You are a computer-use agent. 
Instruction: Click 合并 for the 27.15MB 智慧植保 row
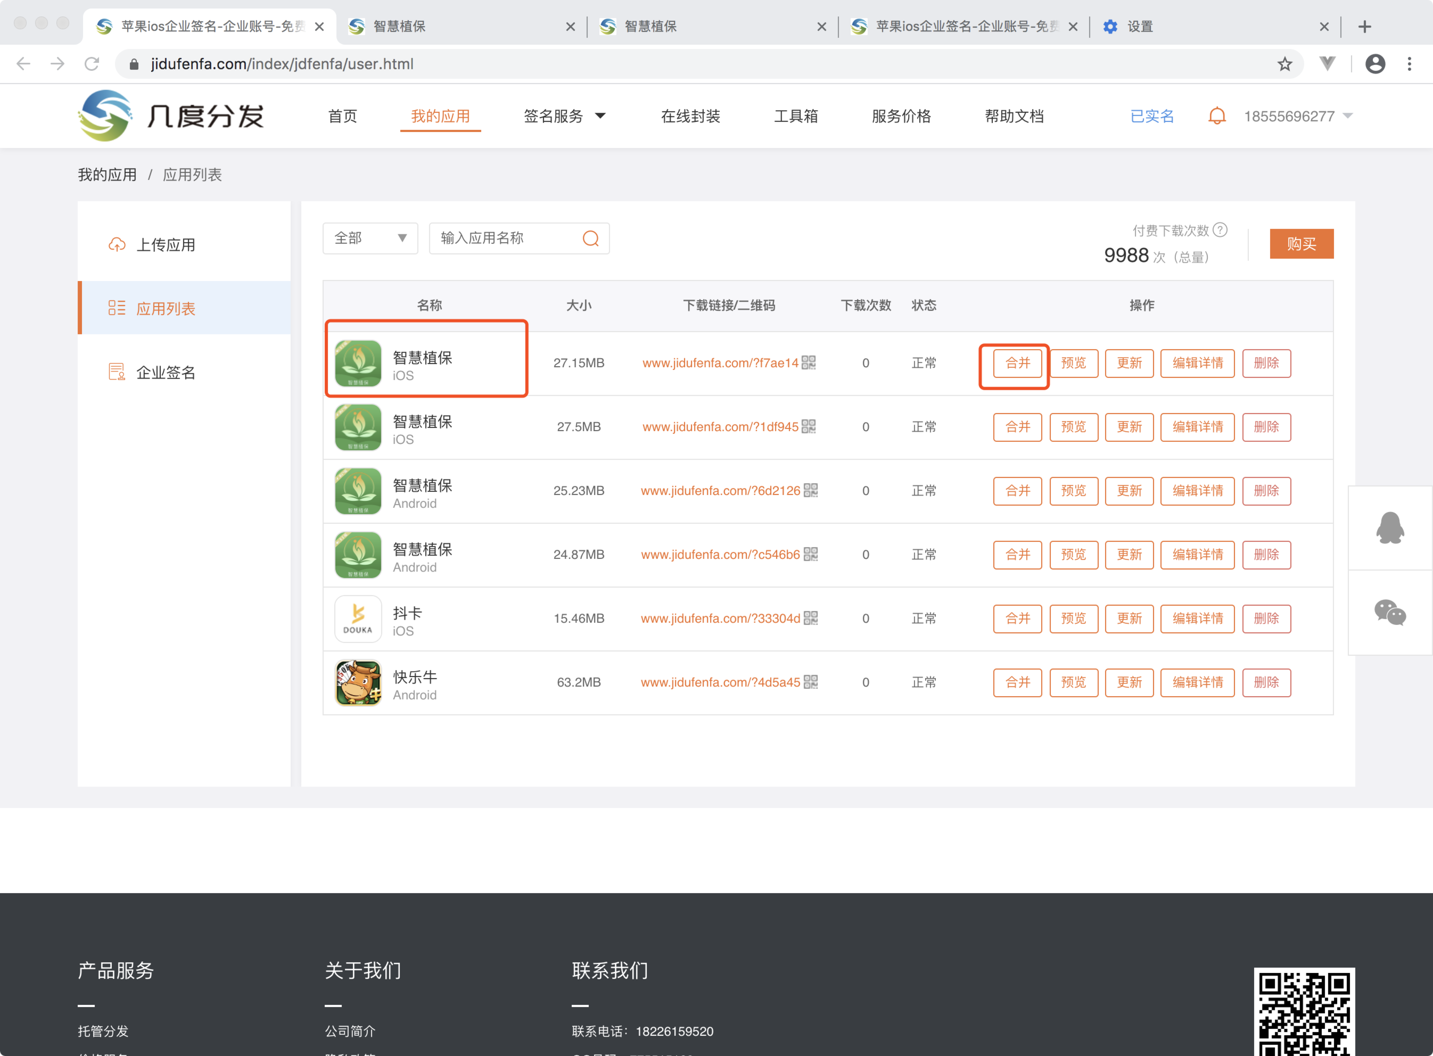coord(1018,363)
